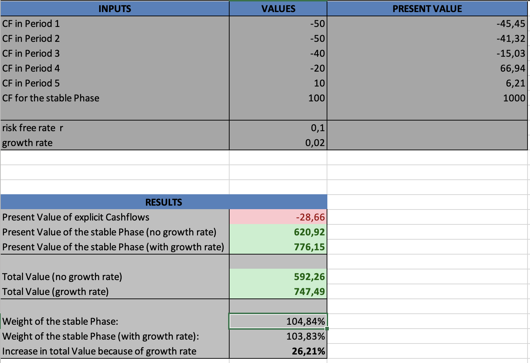The width and height of the screenshot is (530, 363).
Task: Select the CF in Period 3 value -40
Action: 278,54
